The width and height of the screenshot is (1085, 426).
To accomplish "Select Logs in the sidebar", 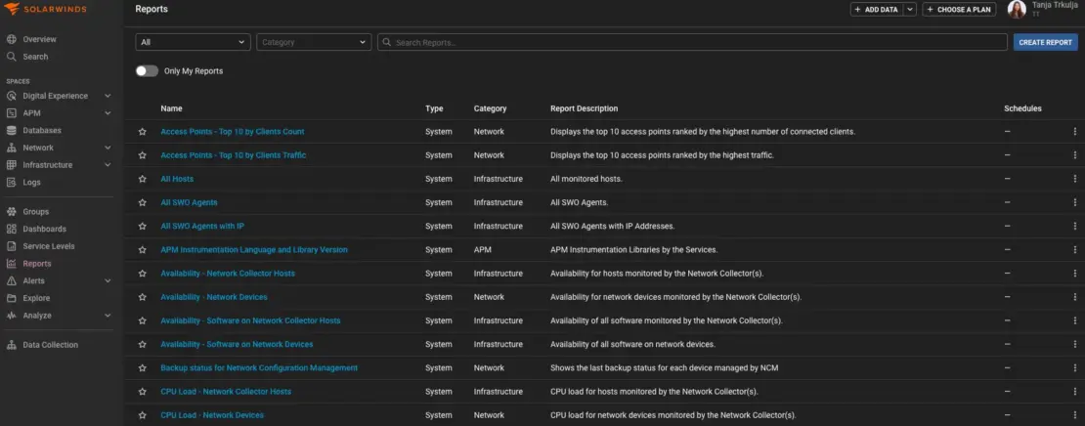I will [x=32, y=183].
